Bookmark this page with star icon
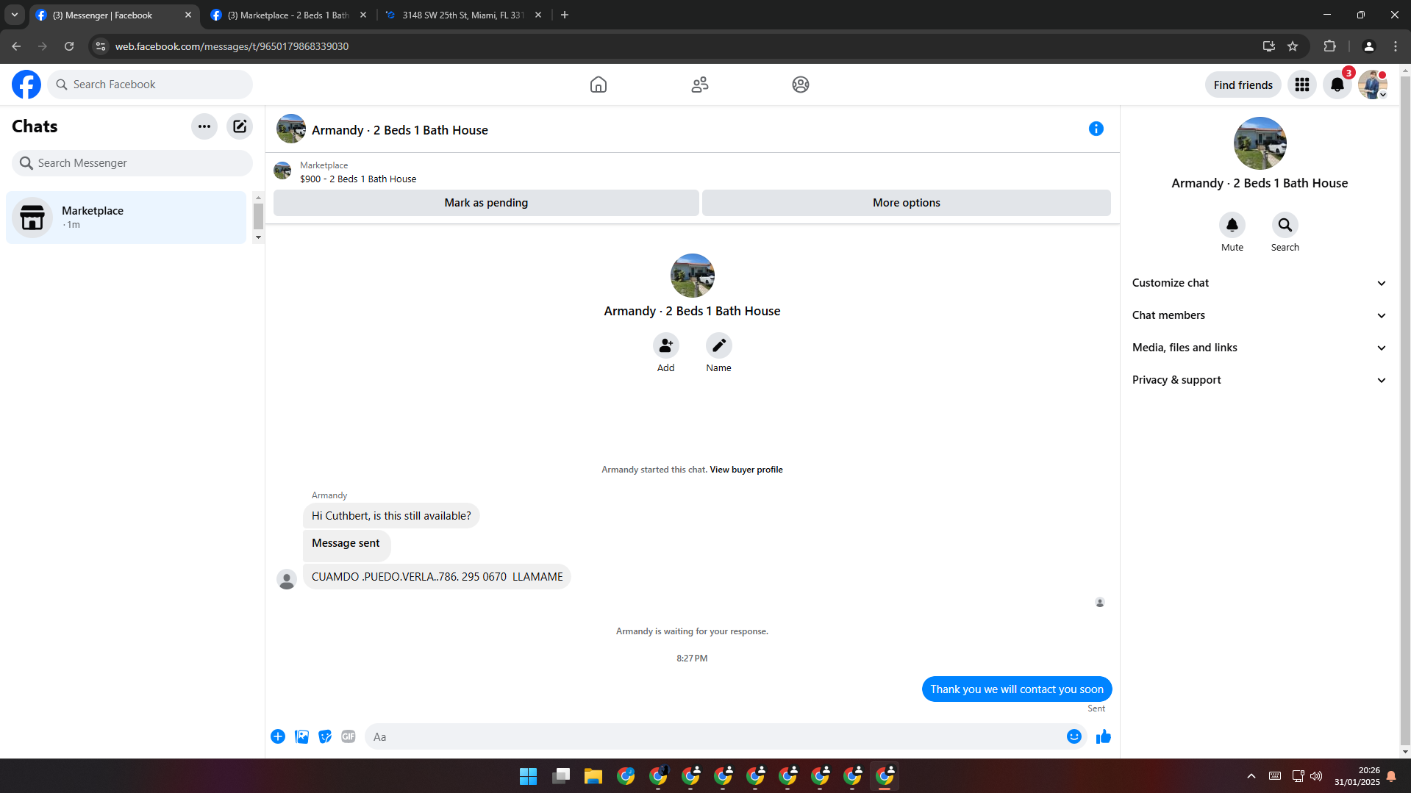Viewport: 1411px width, 793px height. tap(1293, 46)
